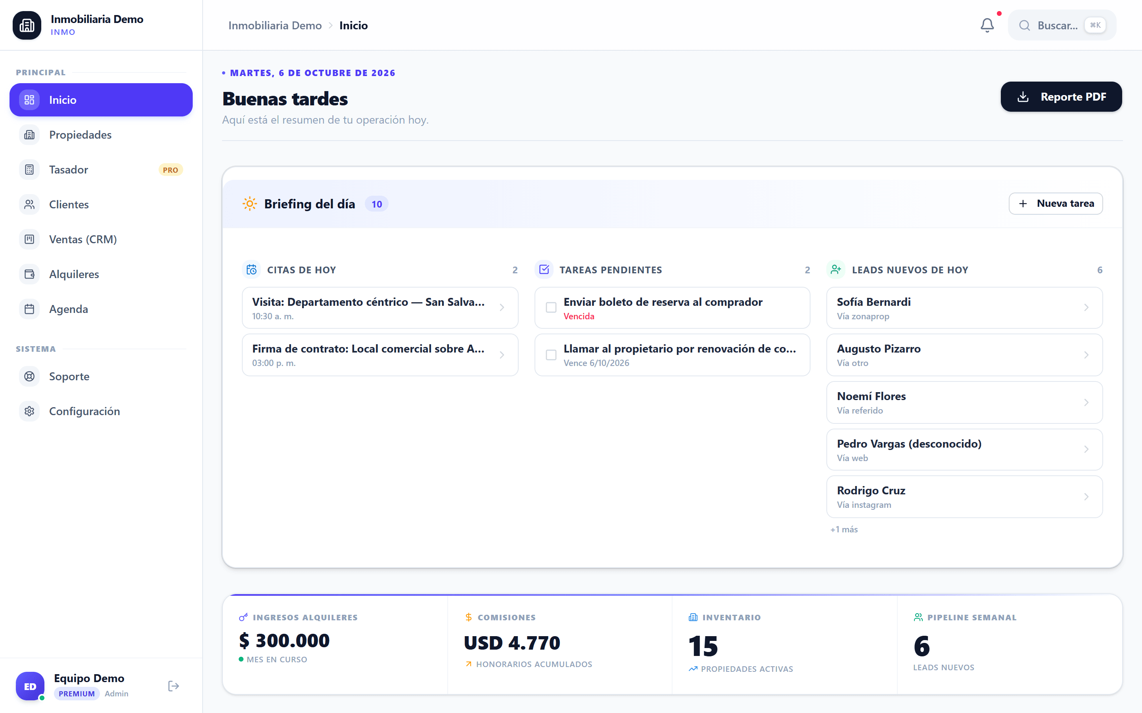
Task: Open Clientes in the sidebar
Action: [x=101, y=205]
